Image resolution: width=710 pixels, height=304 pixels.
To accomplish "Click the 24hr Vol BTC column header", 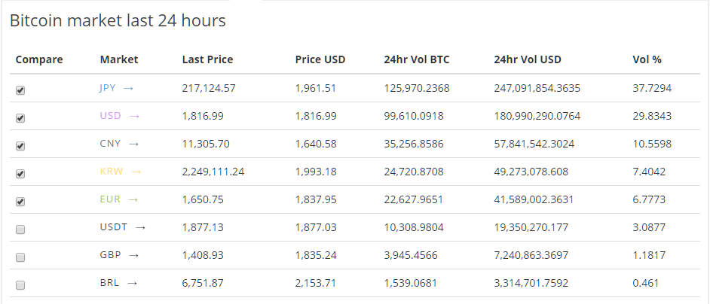I will [x=417, y=59].
